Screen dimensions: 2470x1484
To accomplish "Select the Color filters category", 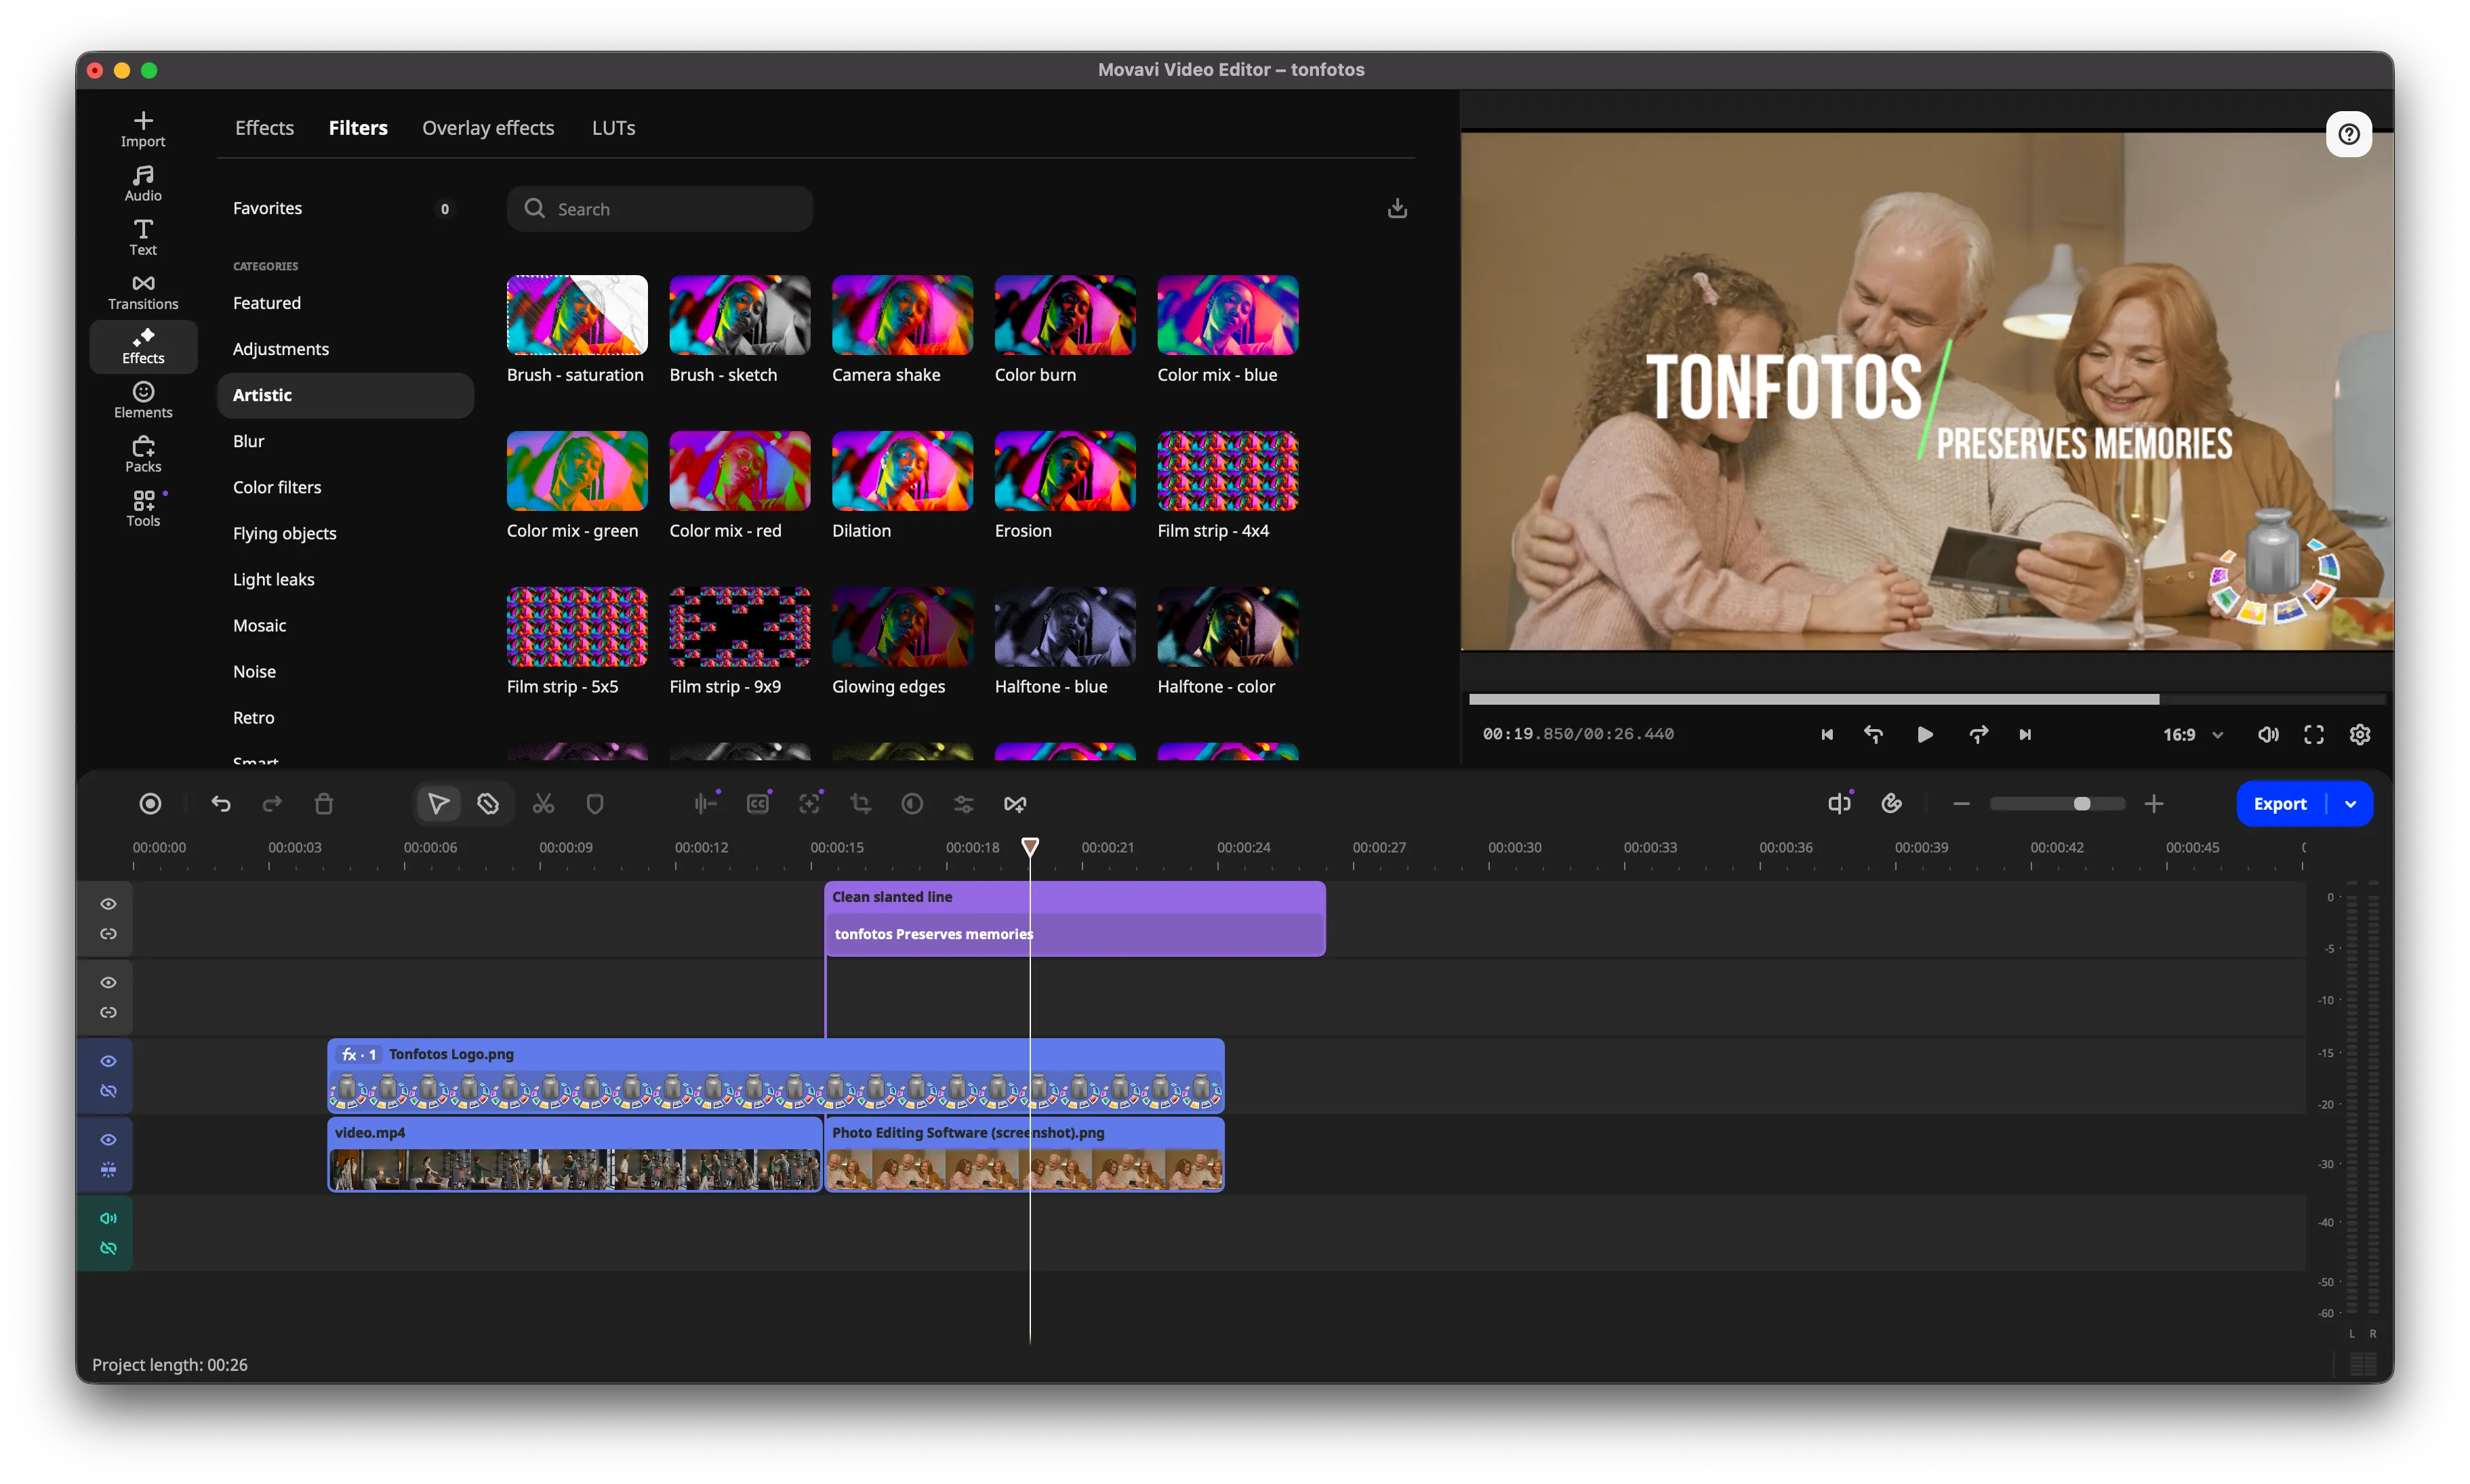I will (x=345, y=487).
